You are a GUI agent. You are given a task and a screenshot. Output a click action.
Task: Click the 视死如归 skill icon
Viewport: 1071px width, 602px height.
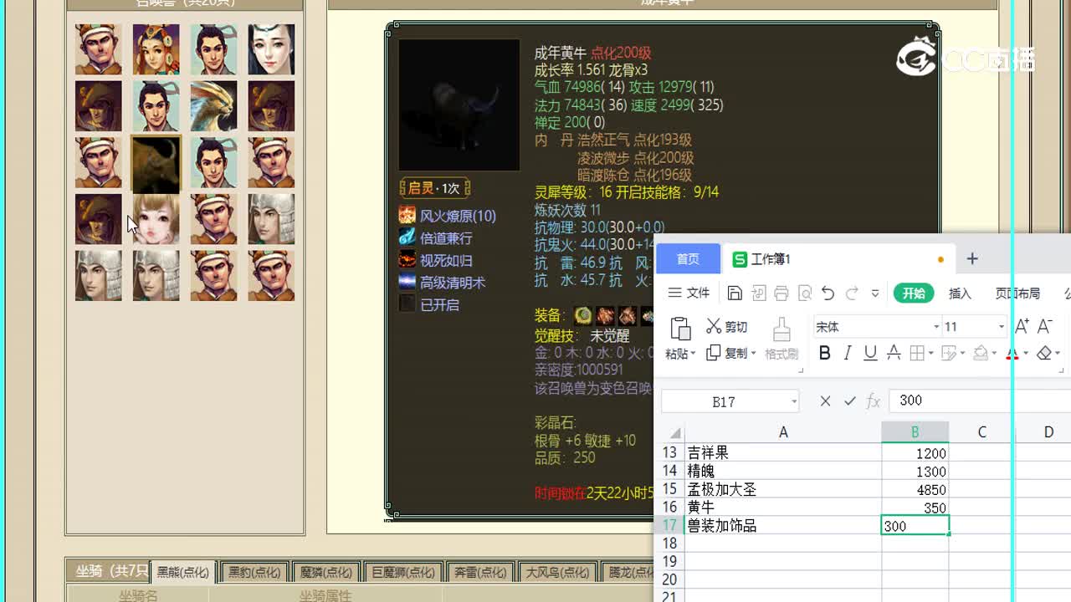tap(407, 260)
